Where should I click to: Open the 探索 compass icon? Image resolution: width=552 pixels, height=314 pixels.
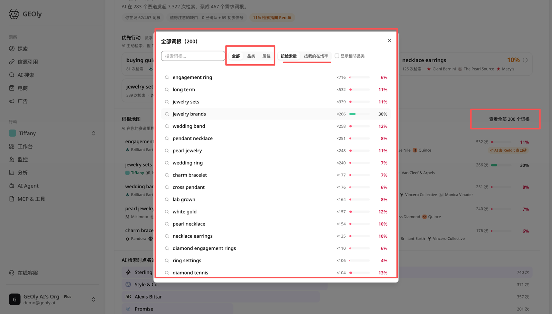[12, 49]
